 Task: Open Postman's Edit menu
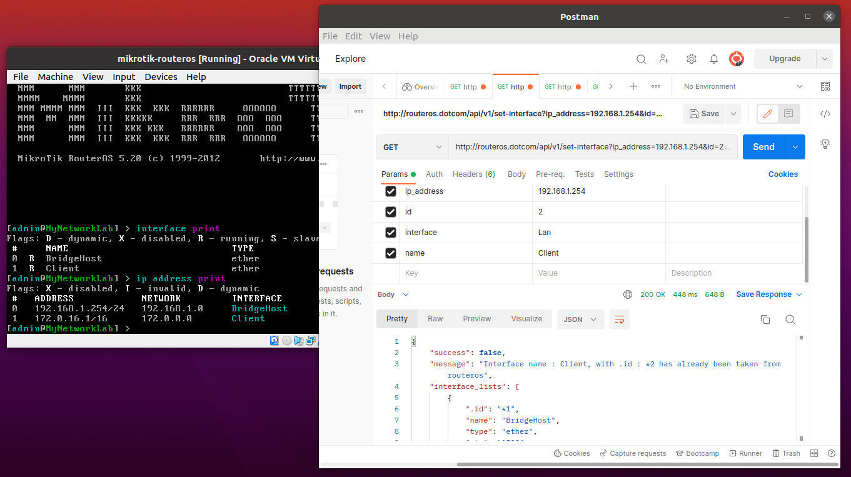point(353,36)
